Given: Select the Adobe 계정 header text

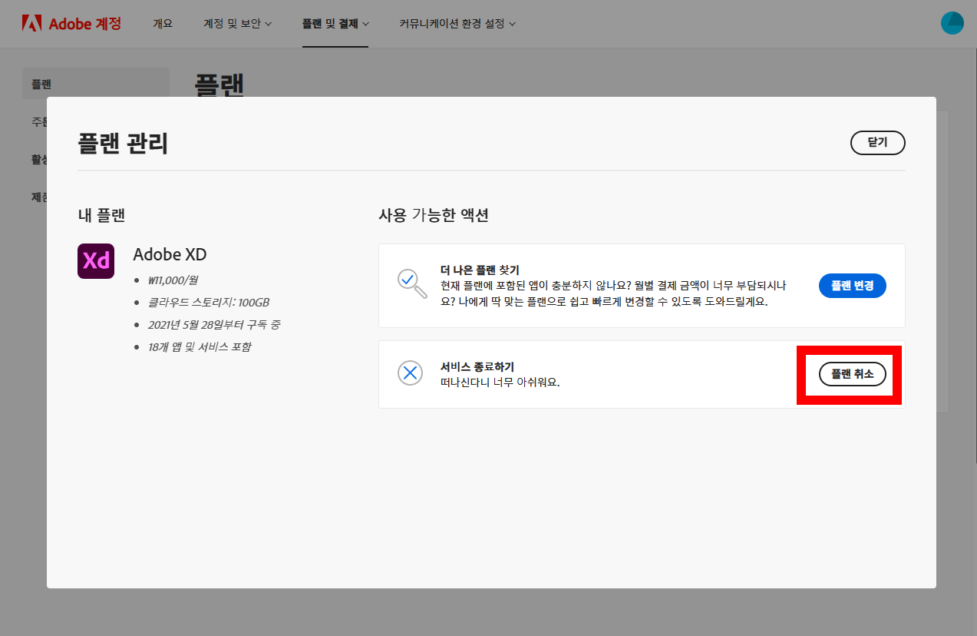Looking at the screenshot, I should [x=86, y=23].
